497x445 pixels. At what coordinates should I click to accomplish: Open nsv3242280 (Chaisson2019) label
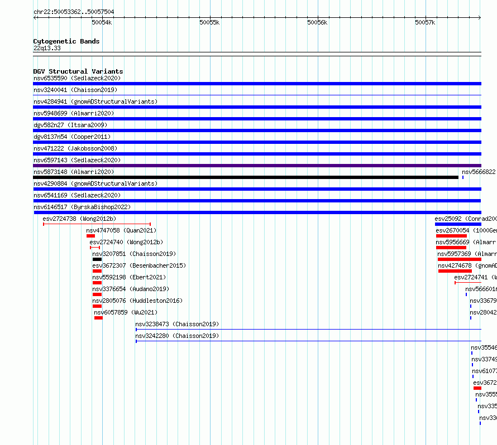[177, 336]
